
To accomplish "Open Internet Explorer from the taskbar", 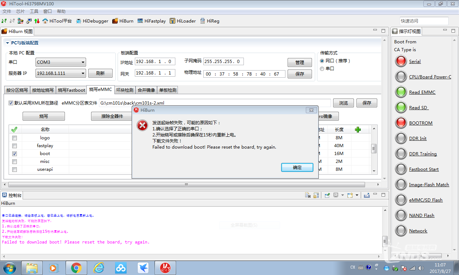I will pyautogui.click(x=98, y=267).
